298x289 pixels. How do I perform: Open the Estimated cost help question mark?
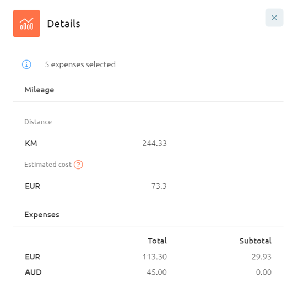(x=78, y=165)
